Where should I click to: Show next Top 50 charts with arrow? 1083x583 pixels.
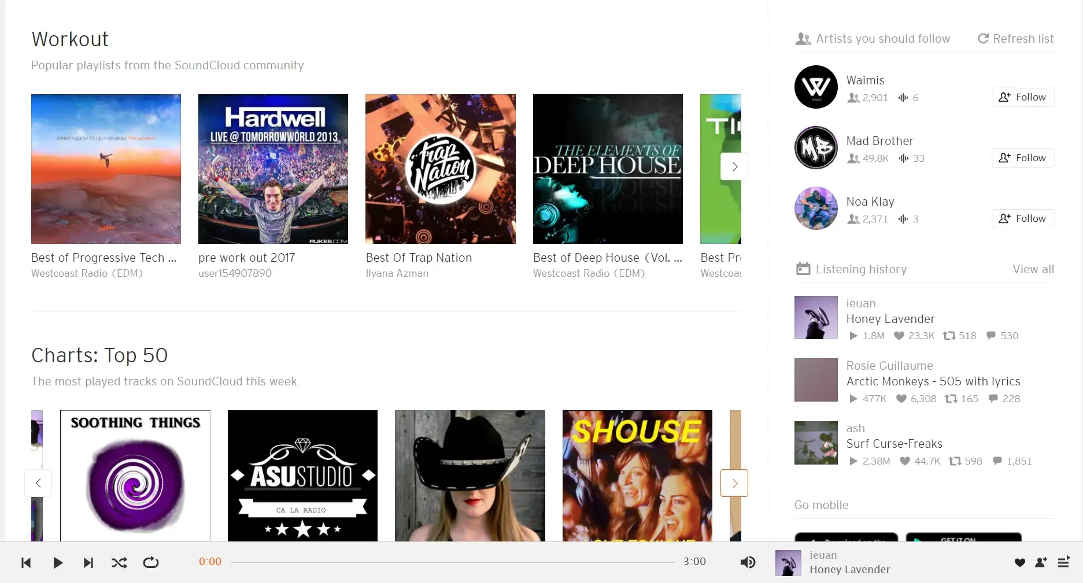coord(734,483)
